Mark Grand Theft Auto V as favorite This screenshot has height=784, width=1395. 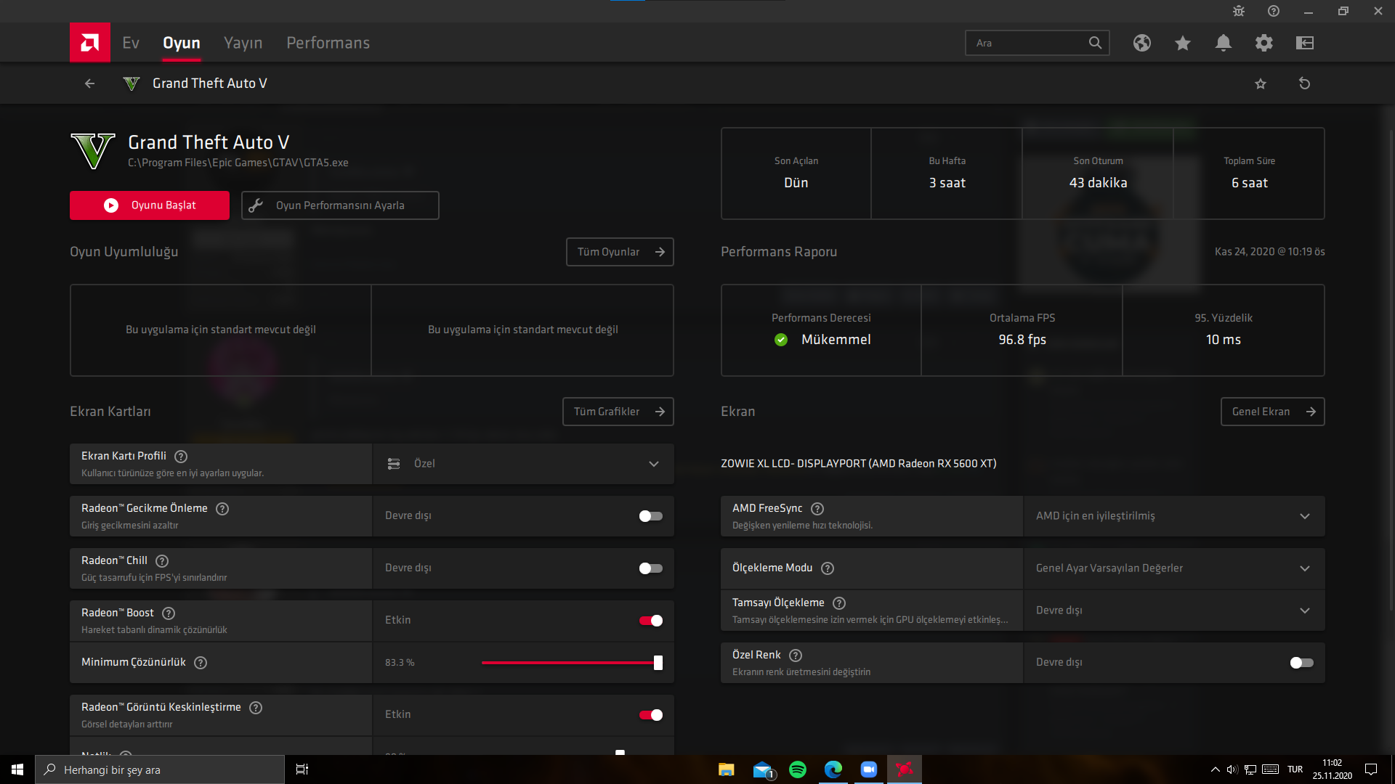pos(1261,83)
